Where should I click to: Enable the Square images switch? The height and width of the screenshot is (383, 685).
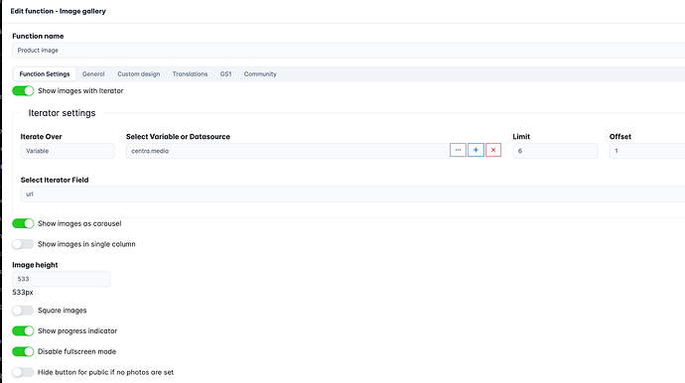(x=23, y=311)
